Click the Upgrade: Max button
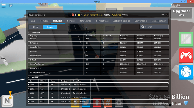Viewport: 194px width, 108px height. pyautogui.click(x=181, y=13)
